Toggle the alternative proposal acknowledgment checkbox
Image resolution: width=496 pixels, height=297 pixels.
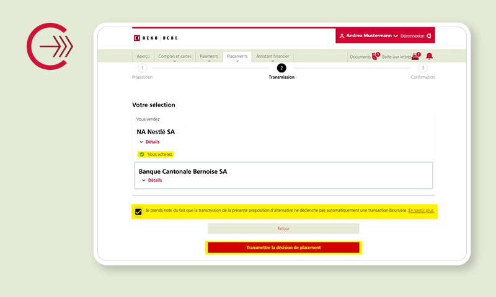(x=138, y=212)
